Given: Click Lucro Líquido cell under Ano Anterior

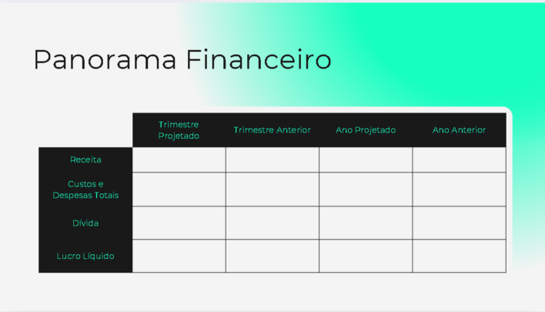Looking at the screenshot, I should pos(459,256).
